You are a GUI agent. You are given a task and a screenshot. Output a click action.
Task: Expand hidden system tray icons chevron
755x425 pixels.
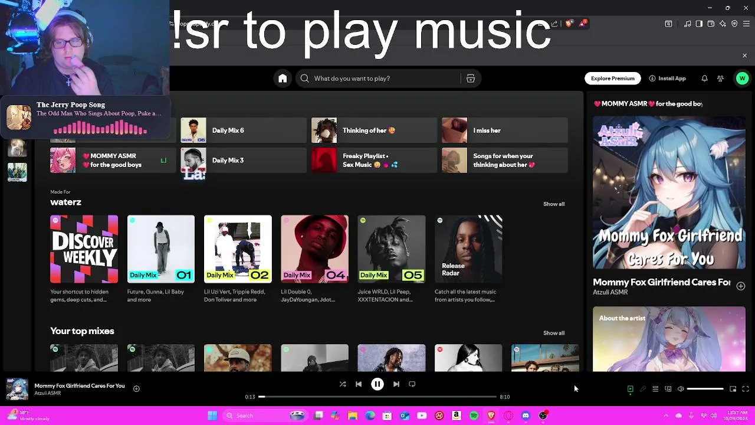click(666, 416)
